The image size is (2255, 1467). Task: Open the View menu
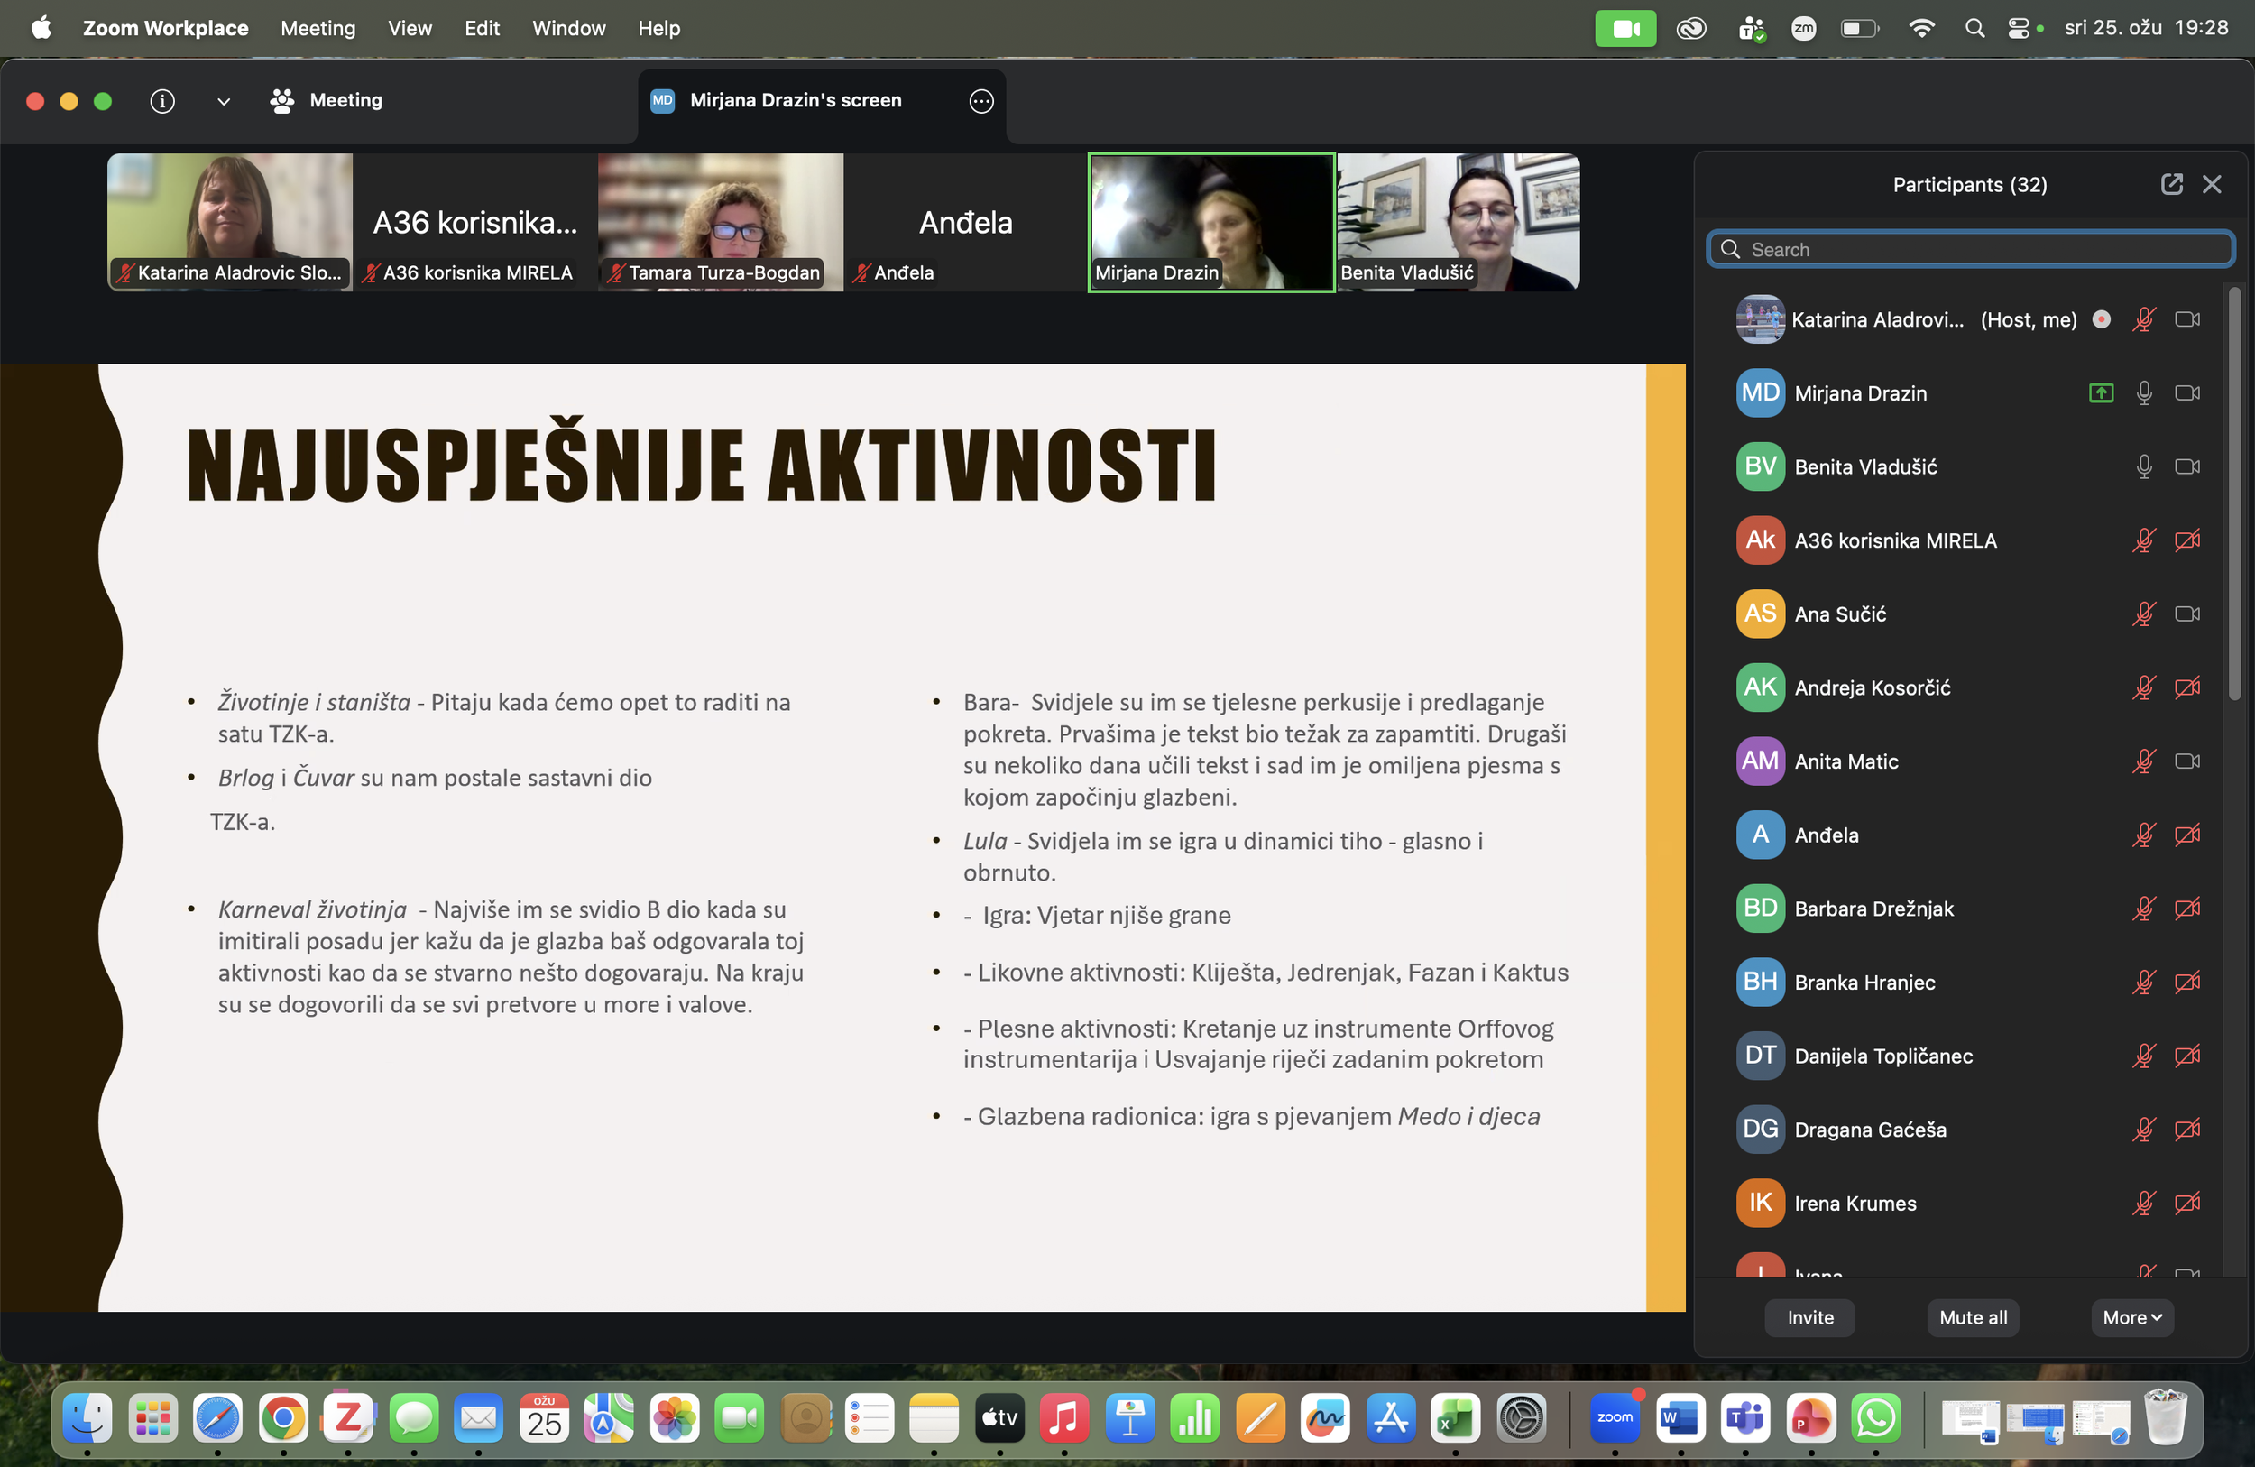pos(410,29)
